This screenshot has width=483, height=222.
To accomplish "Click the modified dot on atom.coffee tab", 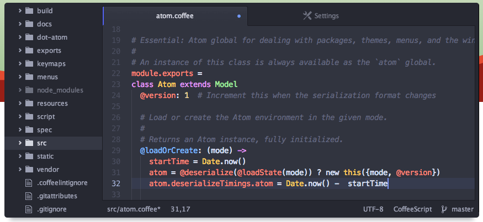I will click(239, 16).
